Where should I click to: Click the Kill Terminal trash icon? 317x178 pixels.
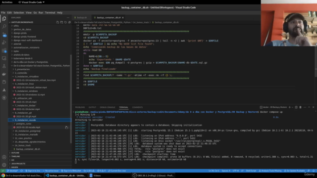click(x=301, y=107)
